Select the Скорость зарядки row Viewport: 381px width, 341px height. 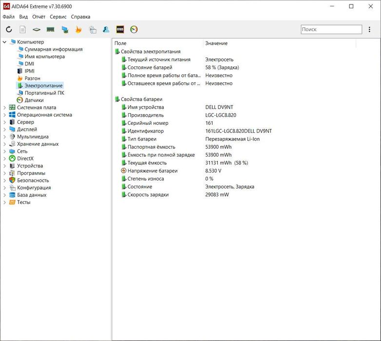point(175,195)
